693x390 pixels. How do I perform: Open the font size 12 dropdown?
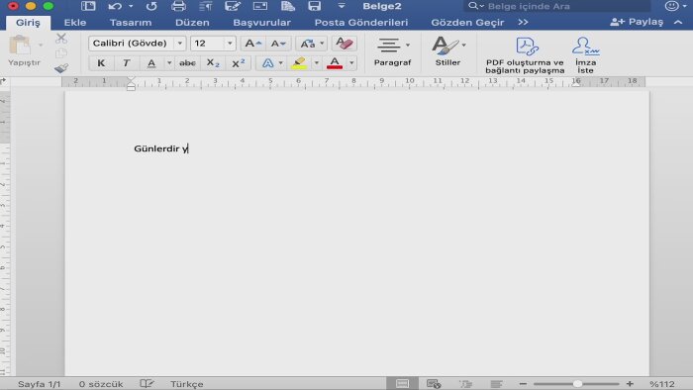pyautogui.click(x=230, y=44)
